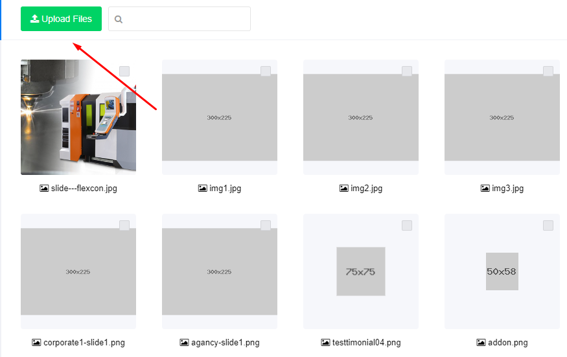Select the img3.jpg placeholder thumbnail
567x357 pixels.
click(502, 117)
